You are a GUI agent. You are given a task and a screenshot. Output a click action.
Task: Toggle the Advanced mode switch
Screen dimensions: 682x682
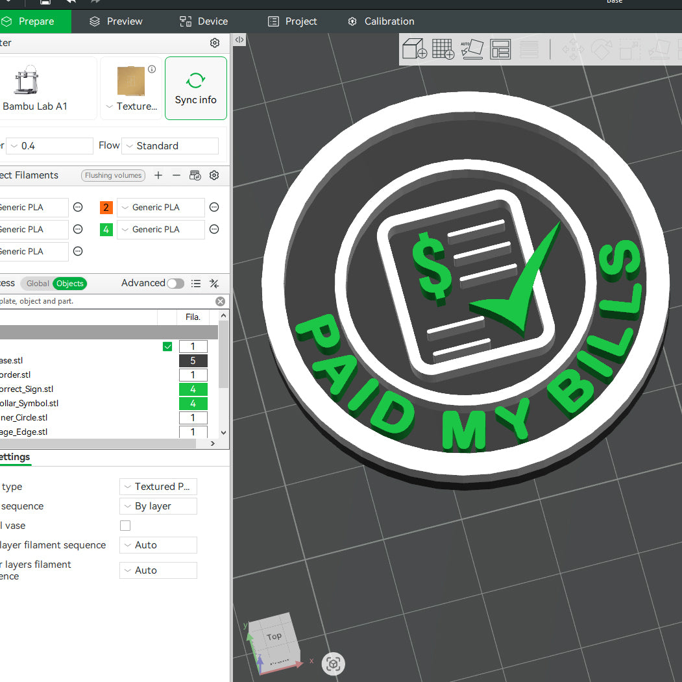(x=175, y=284)
